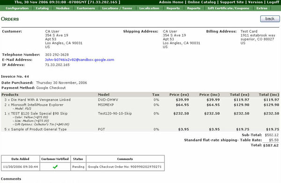Image resolution: width=281 pixels, height=183 pixels.
Task: Select TEST $120 Sale Special $90 Skip row
Action: [x=140, y=118]
